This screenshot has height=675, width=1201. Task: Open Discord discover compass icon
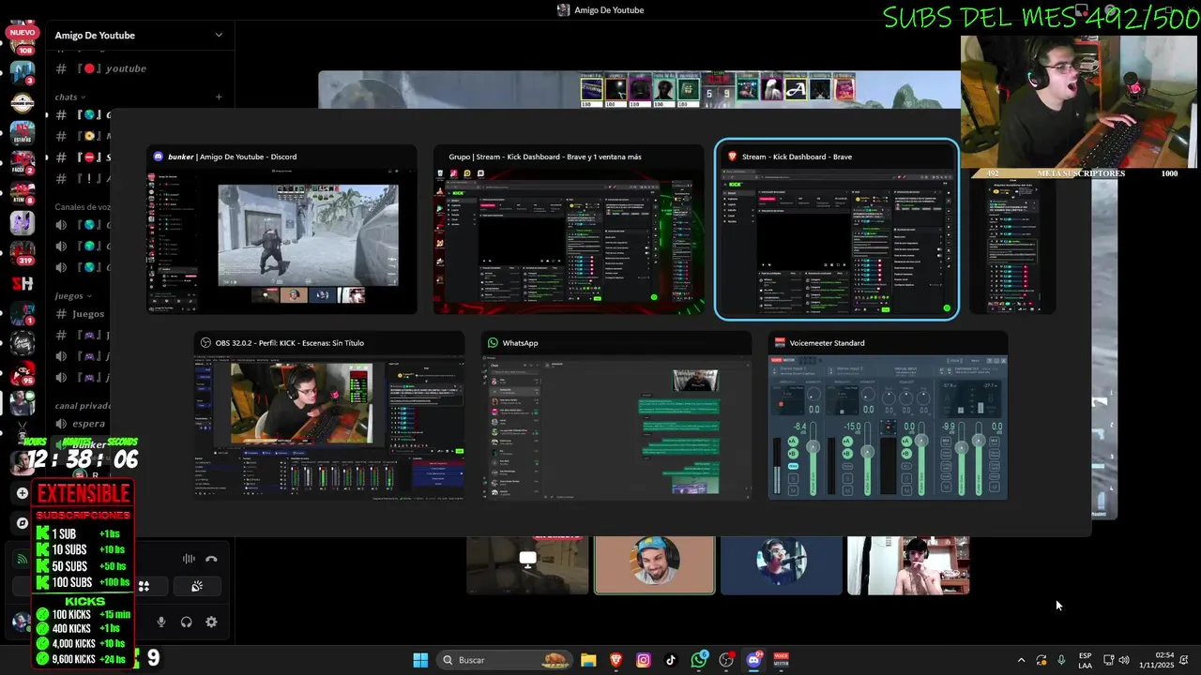(23, 523)
